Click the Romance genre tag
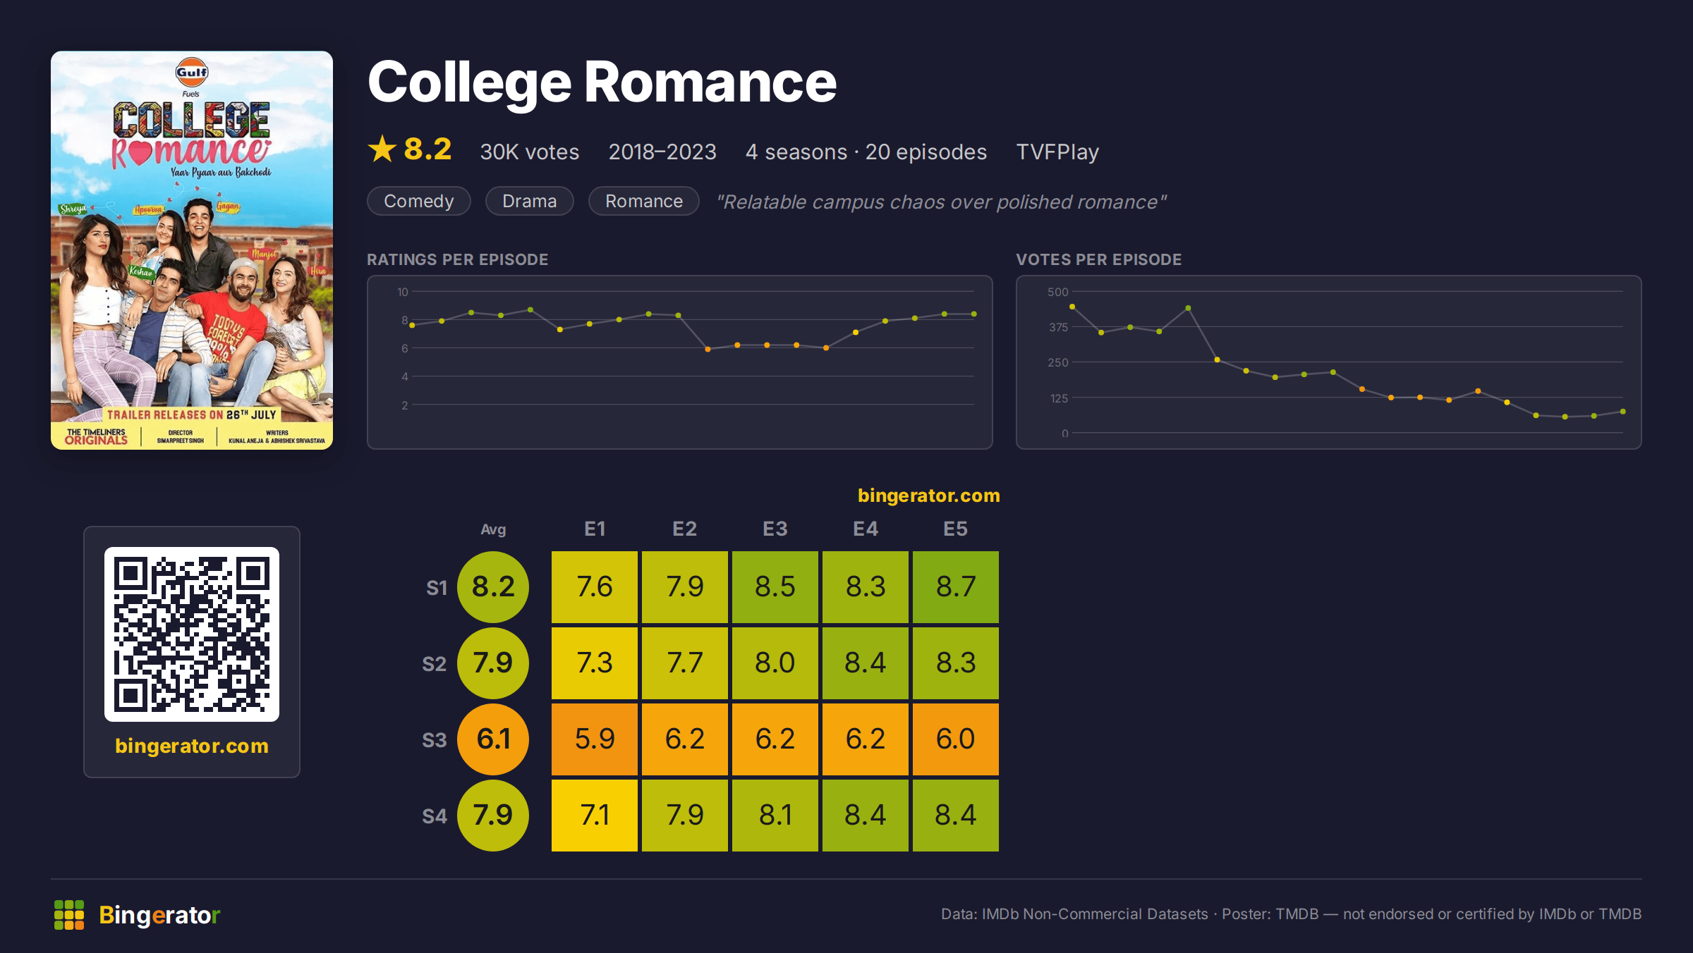The height and width of the screenshot is (953, 1693). (644, 202)
